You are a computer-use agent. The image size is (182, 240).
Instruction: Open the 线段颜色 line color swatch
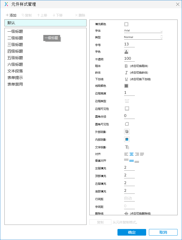coord(126,86)
